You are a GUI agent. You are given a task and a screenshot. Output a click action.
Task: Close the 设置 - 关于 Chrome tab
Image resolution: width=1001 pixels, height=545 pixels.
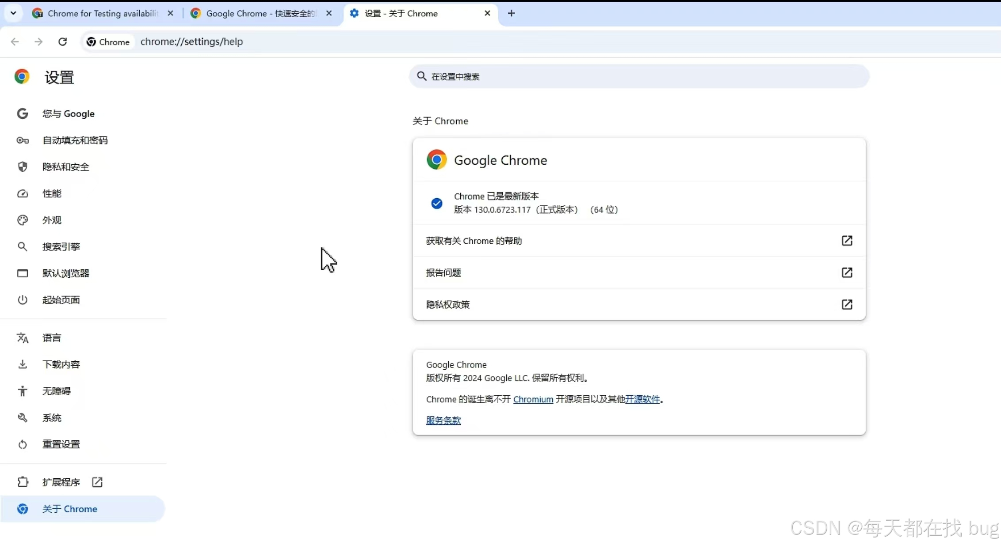pos(487,13)
